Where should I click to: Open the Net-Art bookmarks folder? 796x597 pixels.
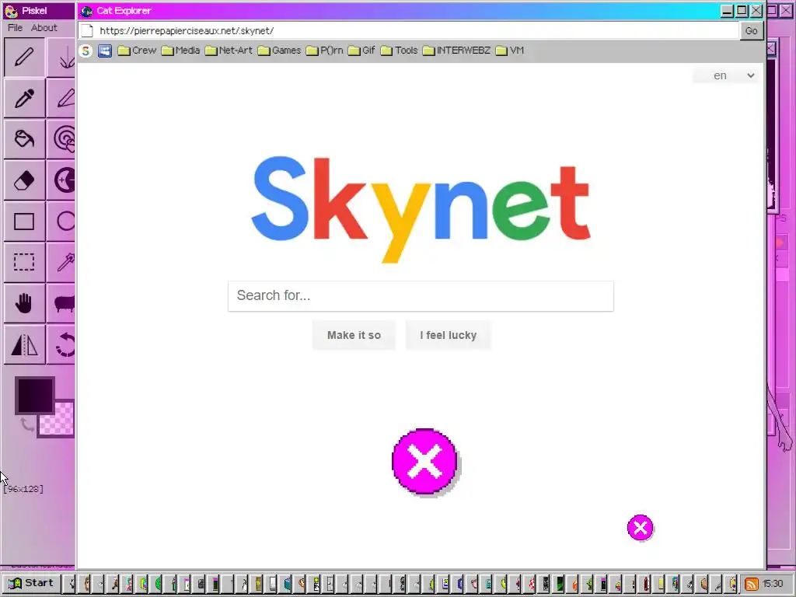click(x=229, y=51)
